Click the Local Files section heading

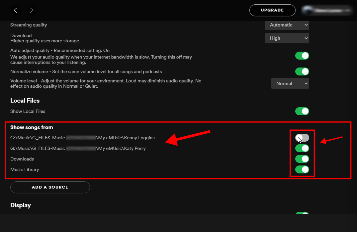click(x=25, y=101)
